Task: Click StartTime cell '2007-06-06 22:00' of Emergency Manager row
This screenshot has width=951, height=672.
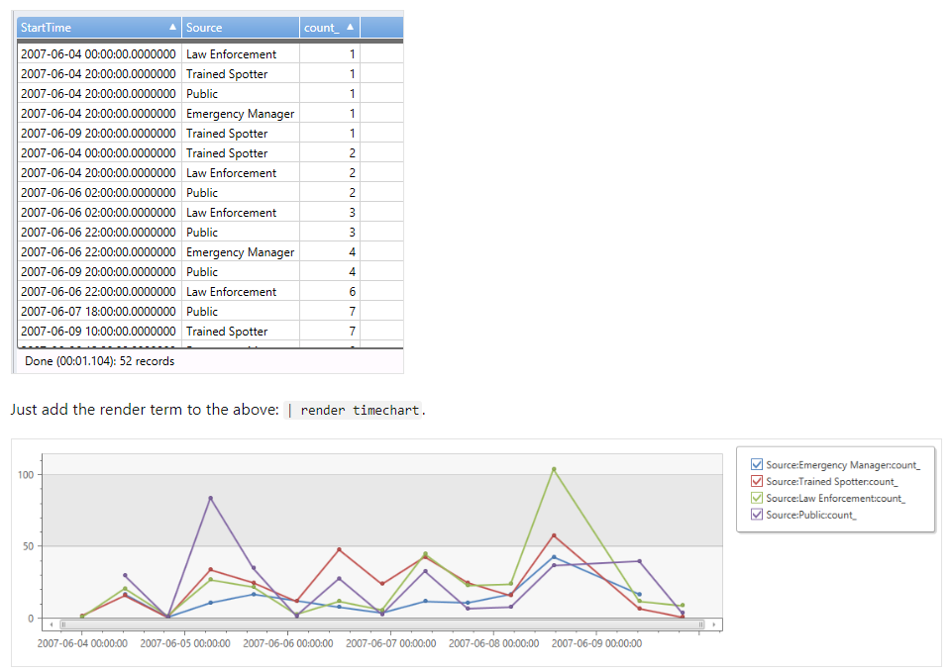Action: pyautogui.click(x=99, y=252)
